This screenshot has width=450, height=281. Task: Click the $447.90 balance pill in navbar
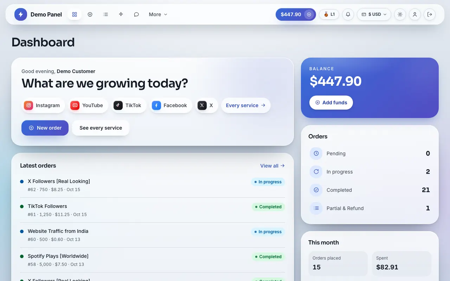[296, 14]
